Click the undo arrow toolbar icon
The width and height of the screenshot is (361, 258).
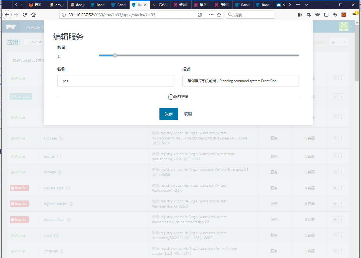coord(335,15)
